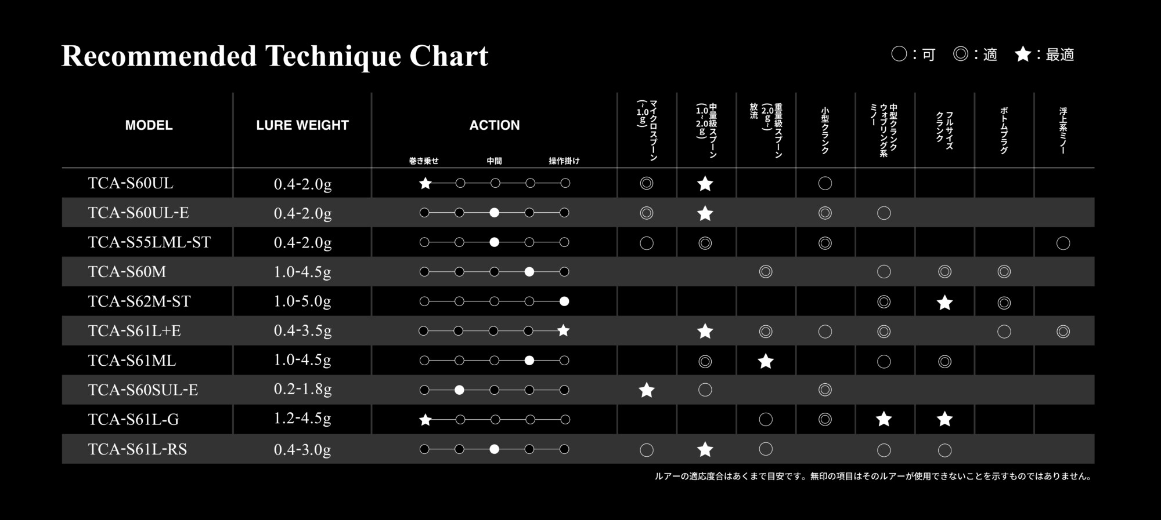Screen dimensions: 1161x520
Task: Click the TCA-S61L-RS model name
Action: [x=138, y=449]
